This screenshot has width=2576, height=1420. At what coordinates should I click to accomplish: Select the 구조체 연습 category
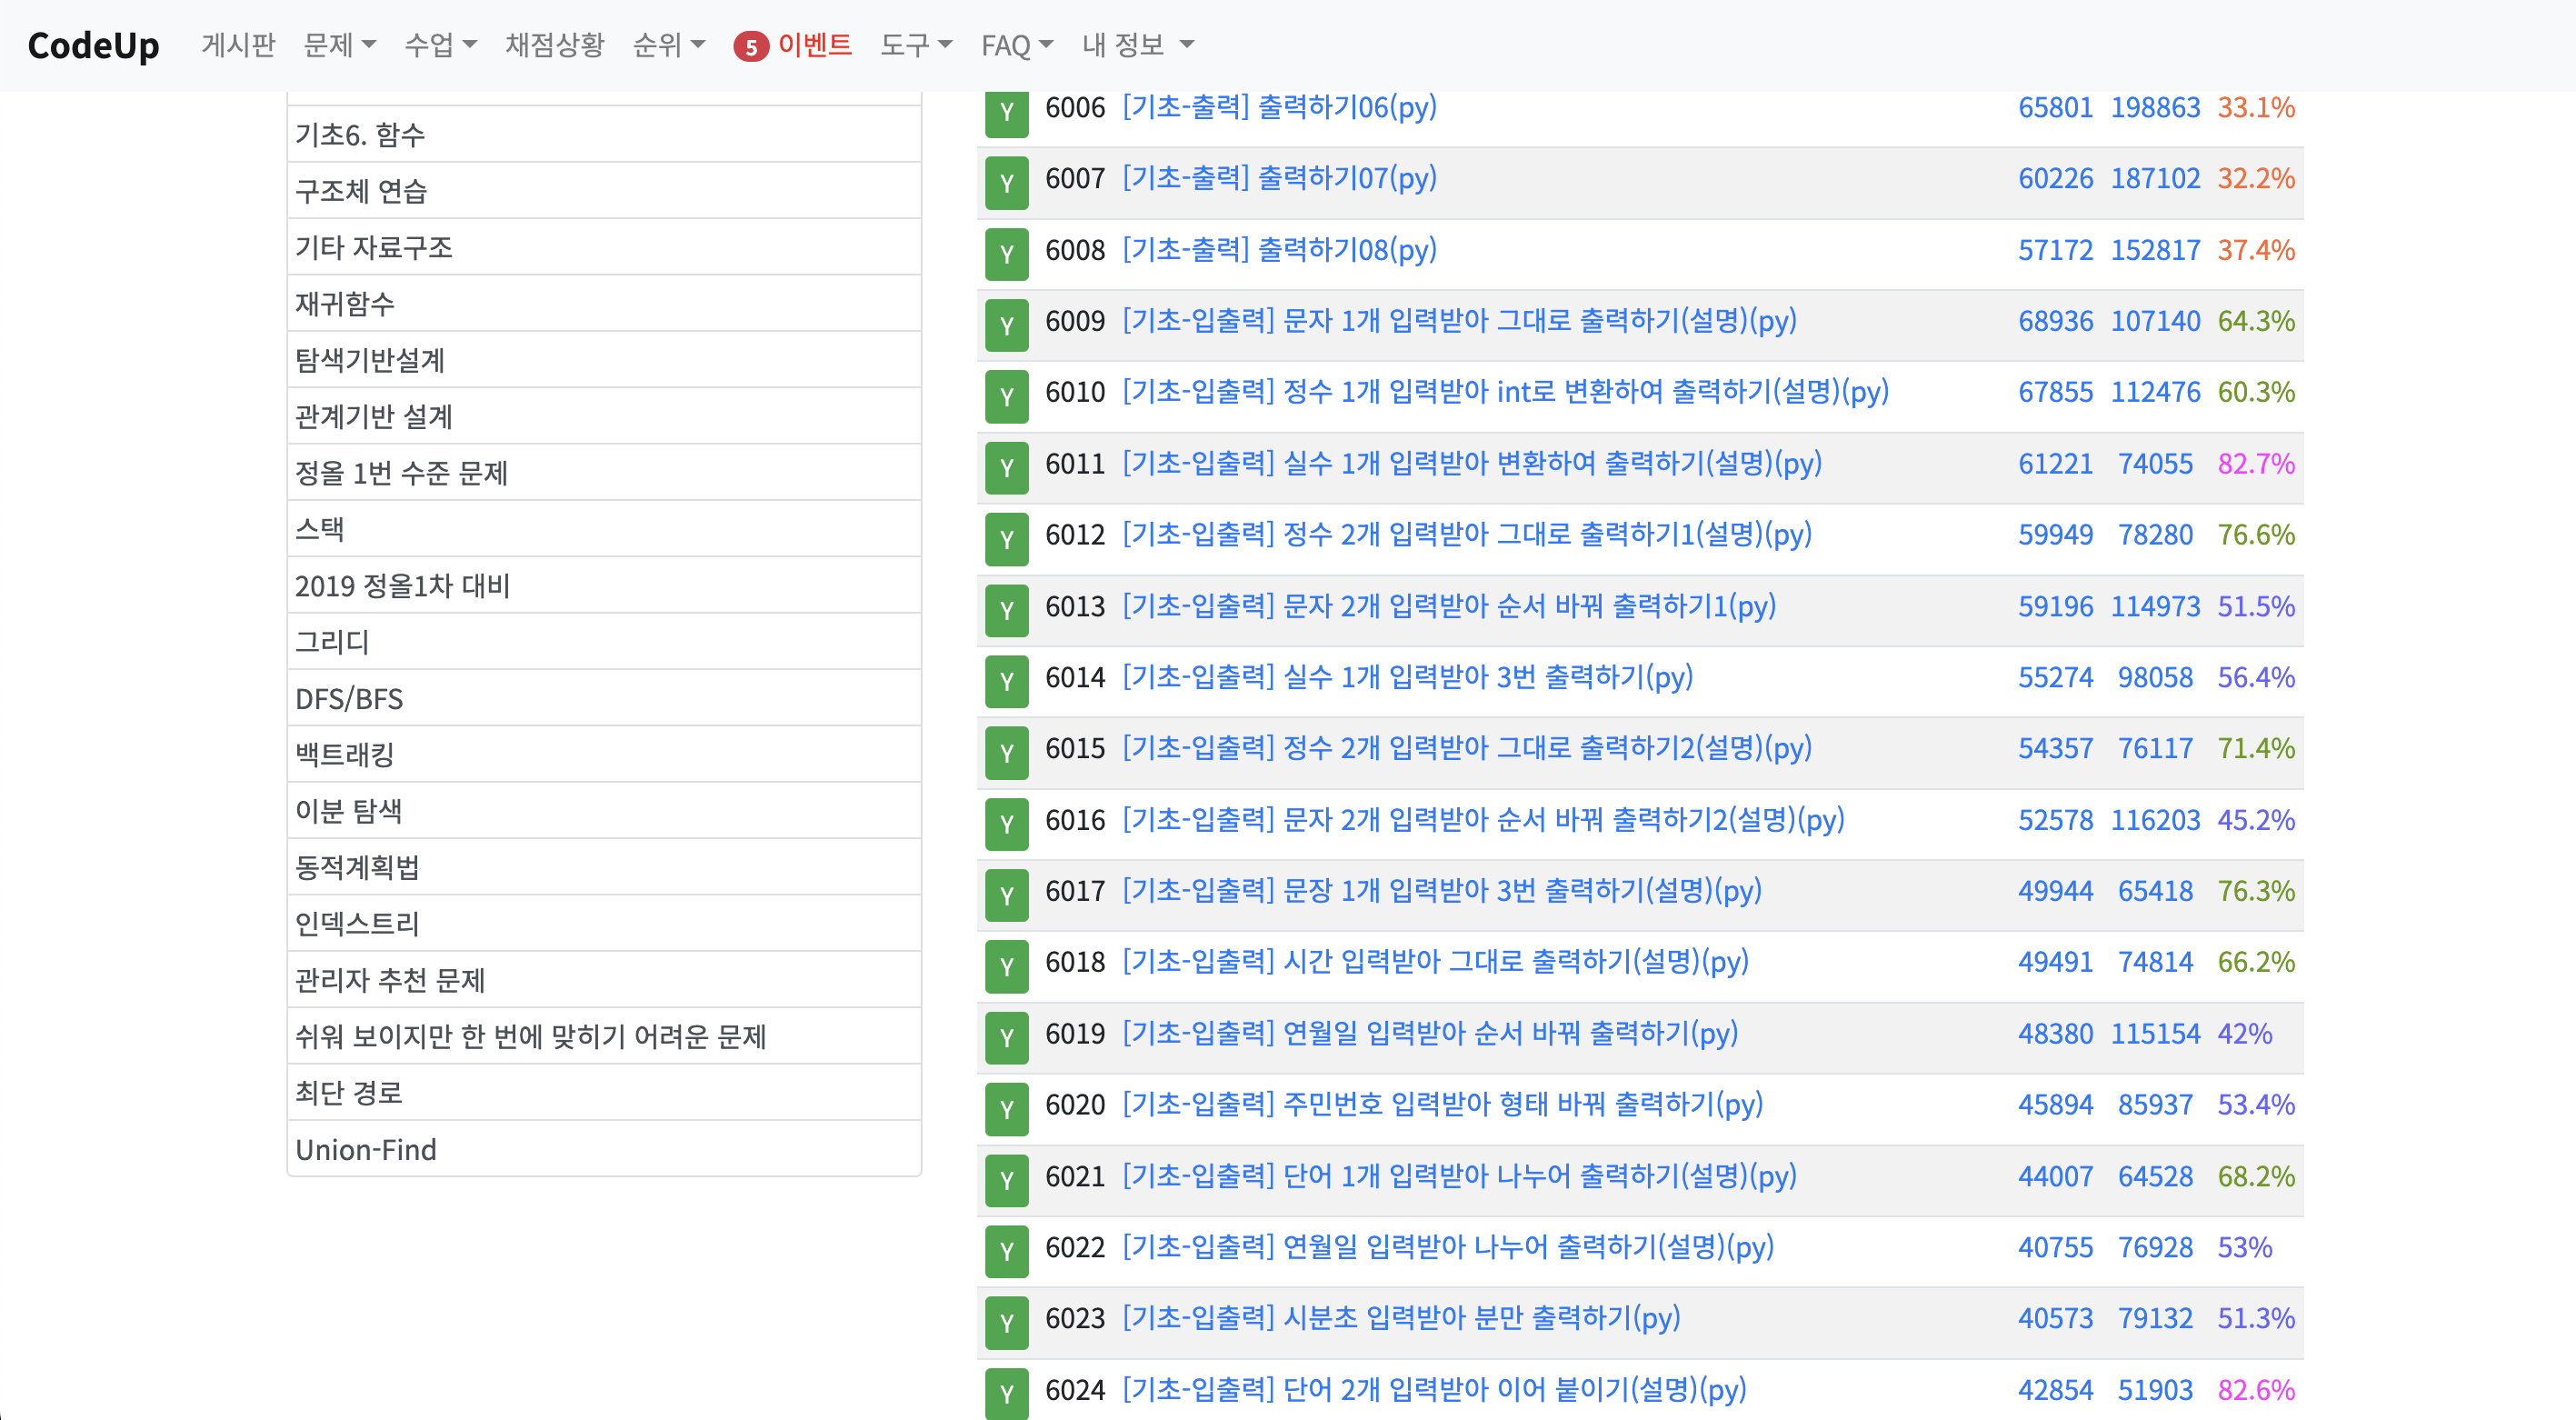[604, 191]
